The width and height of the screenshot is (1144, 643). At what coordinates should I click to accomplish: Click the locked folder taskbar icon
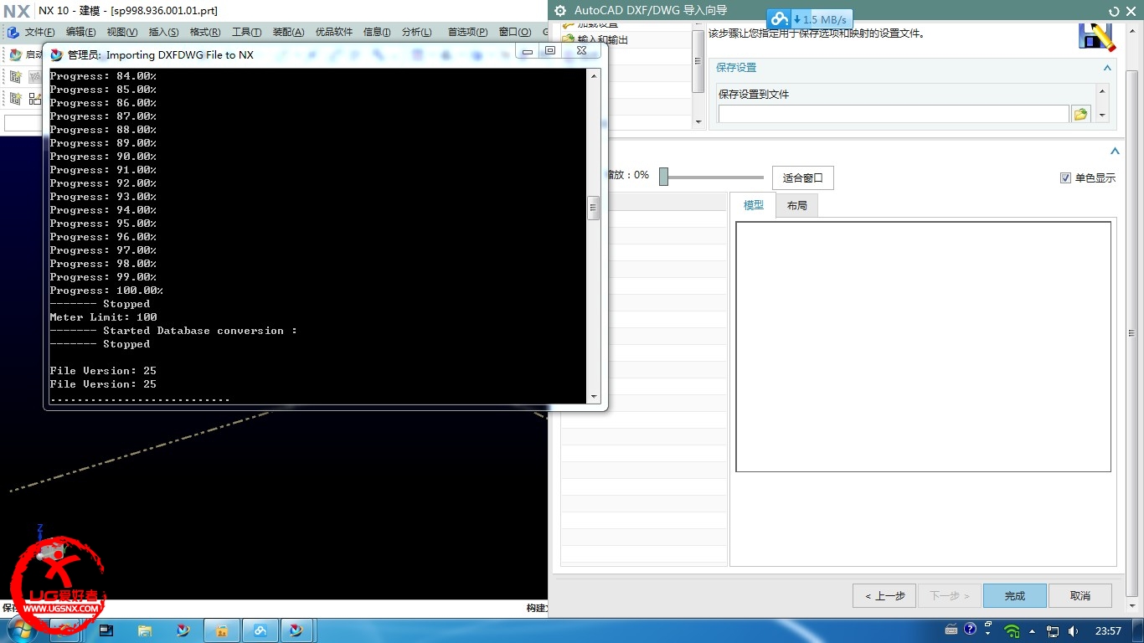(x=222, y=630)
